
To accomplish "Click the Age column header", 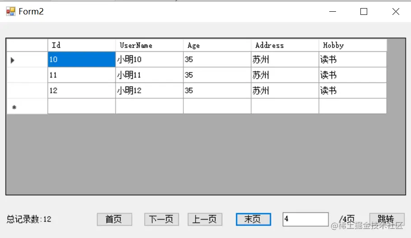I will click(x=217, y=45).
